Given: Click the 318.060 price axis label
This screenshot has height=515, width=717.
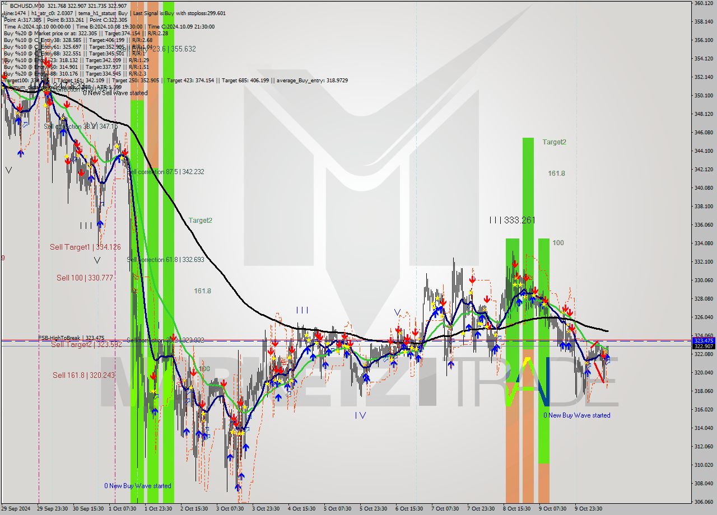Looking at the screenshot, I should click(x=704, y=391).
